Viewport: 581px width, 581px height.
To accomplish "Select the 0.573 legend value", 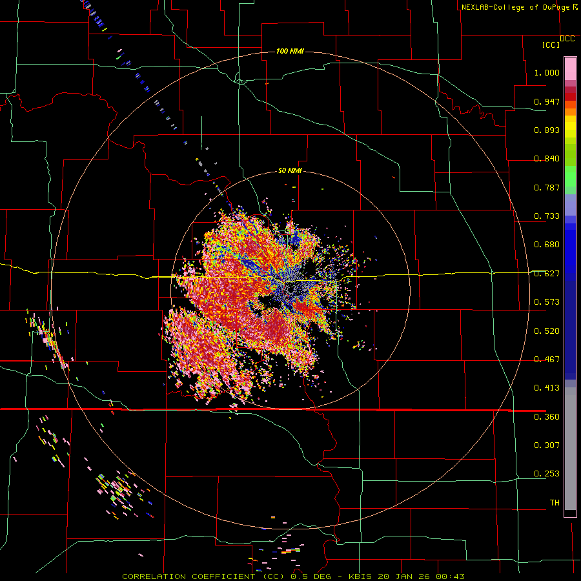I will click(547, 302).
